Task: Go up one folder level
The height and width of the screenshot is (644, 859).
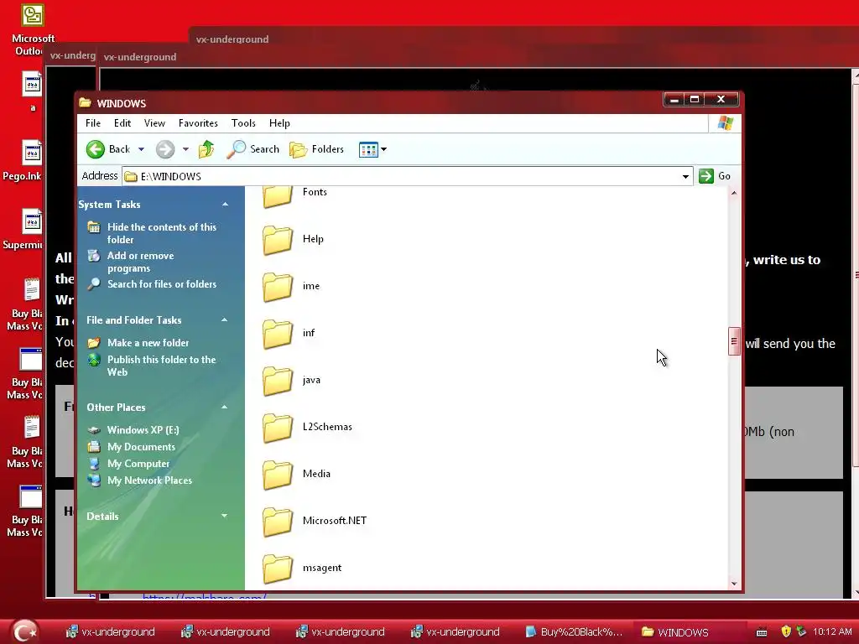Action: (x=206, y=149)
